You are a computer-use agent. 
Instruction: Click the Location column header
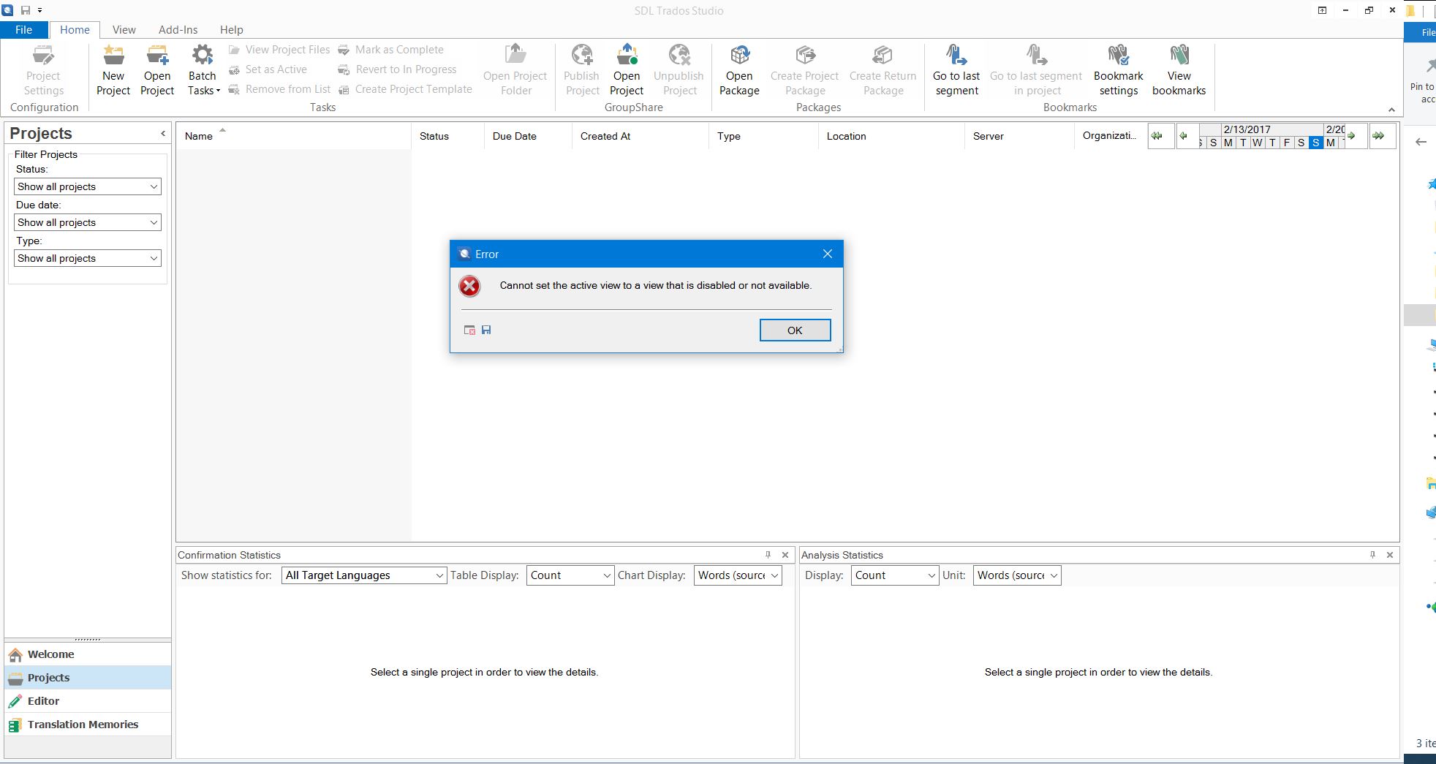click(891, 136)
